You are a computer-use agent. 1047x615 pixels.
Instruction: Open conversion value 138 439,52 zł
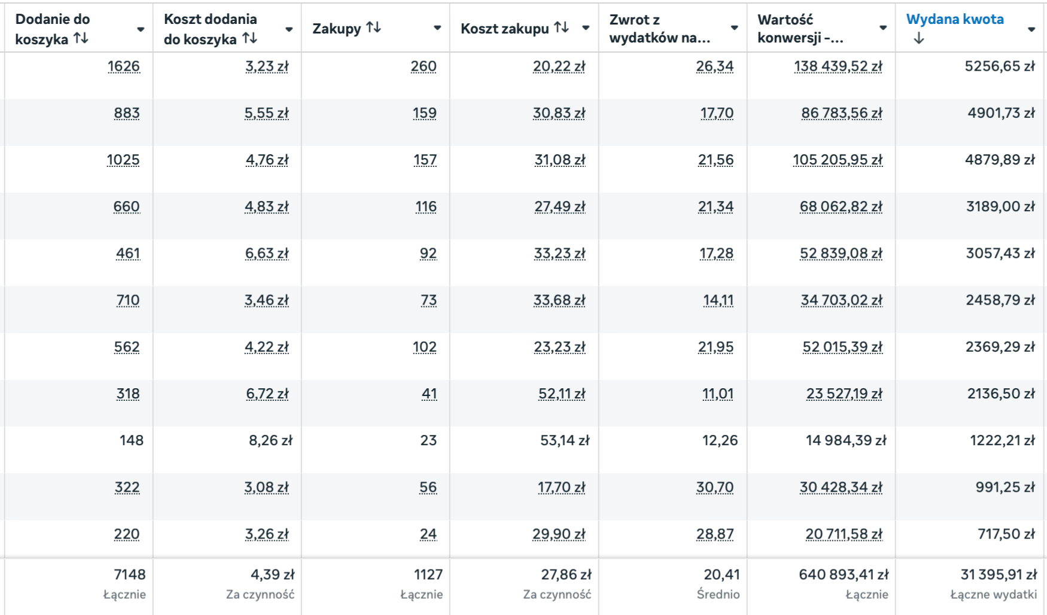(x=838, y=66)
